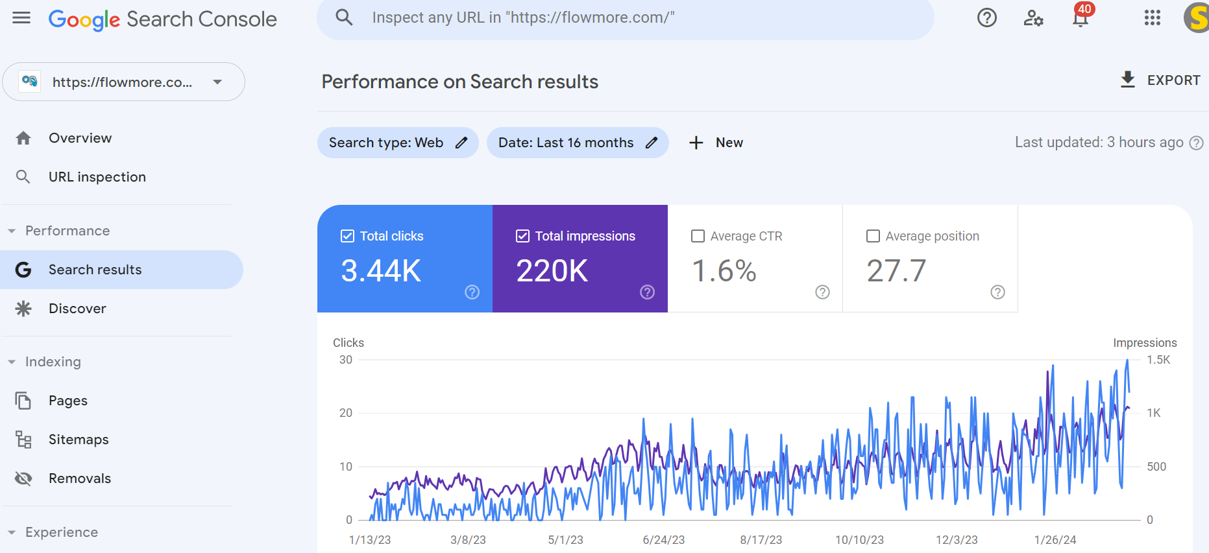Edit Search type filter via pencil icon
The width and height of the screenshot is (1209, 553).
click(x=461, y=143)
